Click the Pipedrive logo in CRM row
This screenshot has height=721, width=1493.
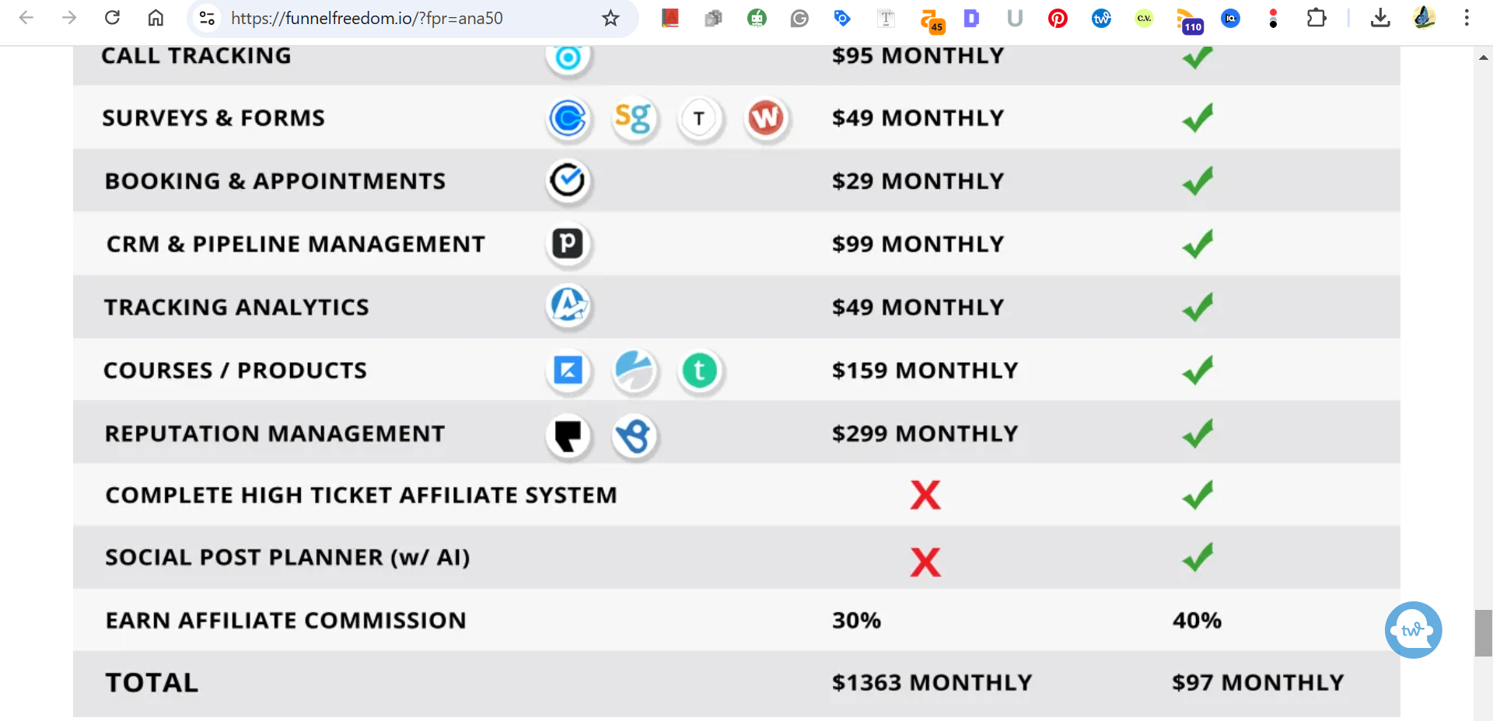pyautogui.click(x=568, y=244)
